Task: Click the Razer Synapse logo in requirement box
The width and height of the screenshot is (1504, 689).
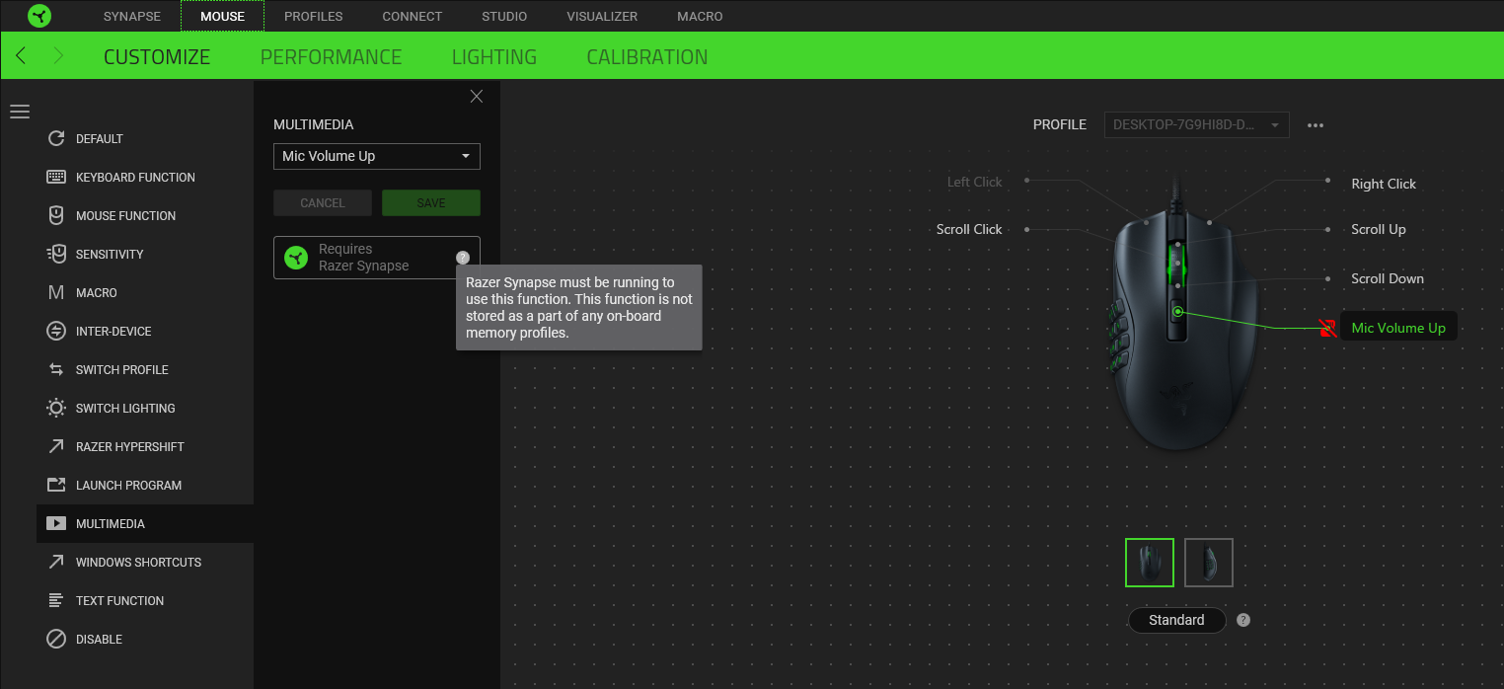Action: 296,258
